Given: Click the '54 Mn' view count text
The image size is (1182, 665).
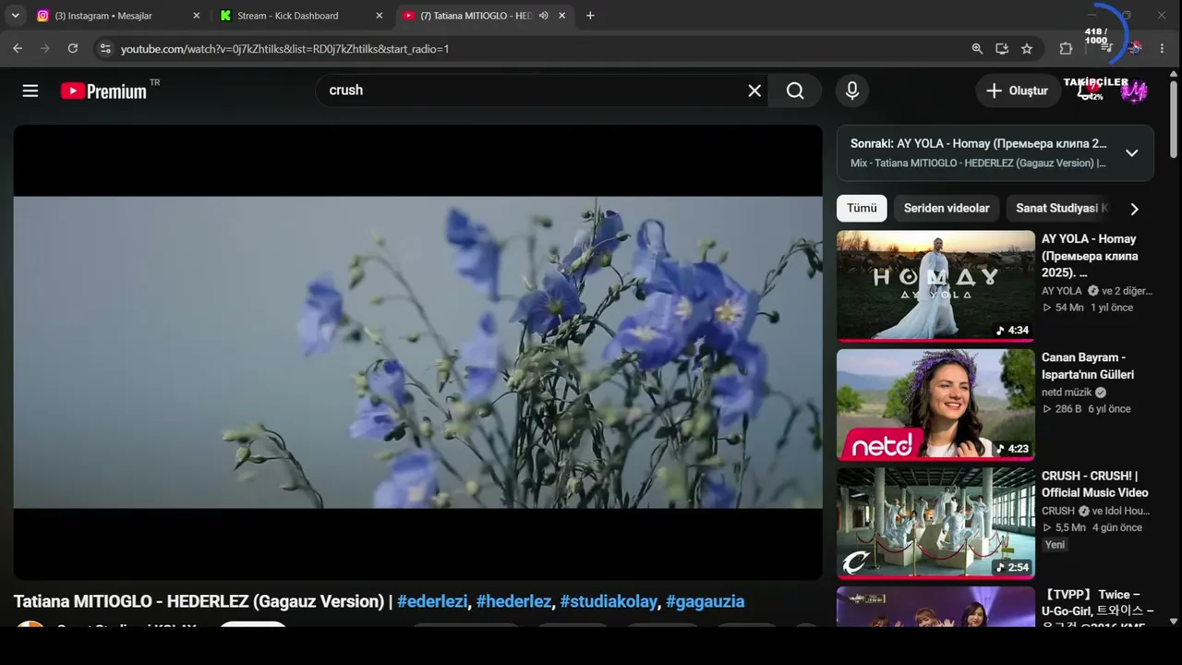Looking at the screenshot, I should tap(1069, 308).
